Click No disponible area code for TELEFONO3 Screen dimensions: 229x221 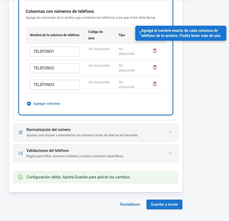click(99, 82)
